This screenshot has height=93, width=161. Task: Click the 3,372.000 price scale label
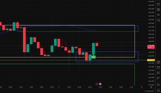151,67
